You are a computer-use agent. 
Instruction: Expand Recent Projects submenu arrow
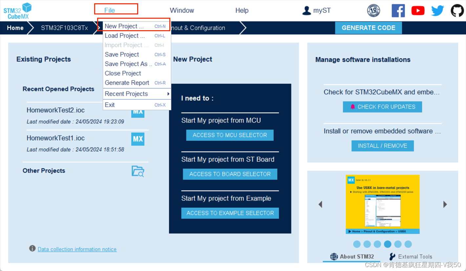point(168,94)
